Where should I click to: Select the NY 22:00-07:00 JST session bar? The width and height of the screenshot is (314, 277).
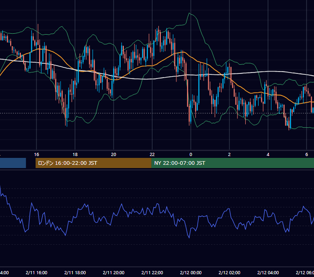point(232,163)
